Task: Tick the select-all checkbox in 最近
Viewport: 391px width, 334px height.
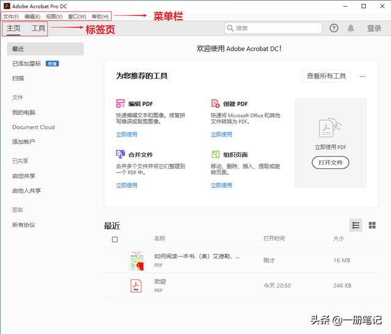Action: coord(115,240)
